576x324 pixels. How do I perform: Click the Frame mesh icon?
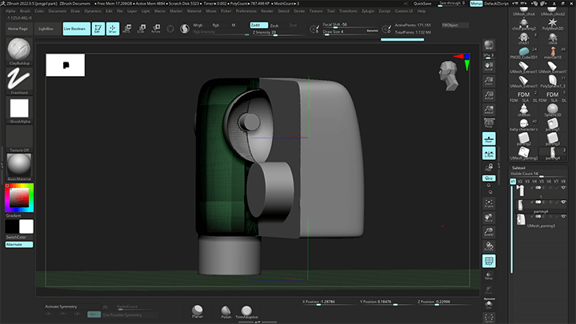489,203
